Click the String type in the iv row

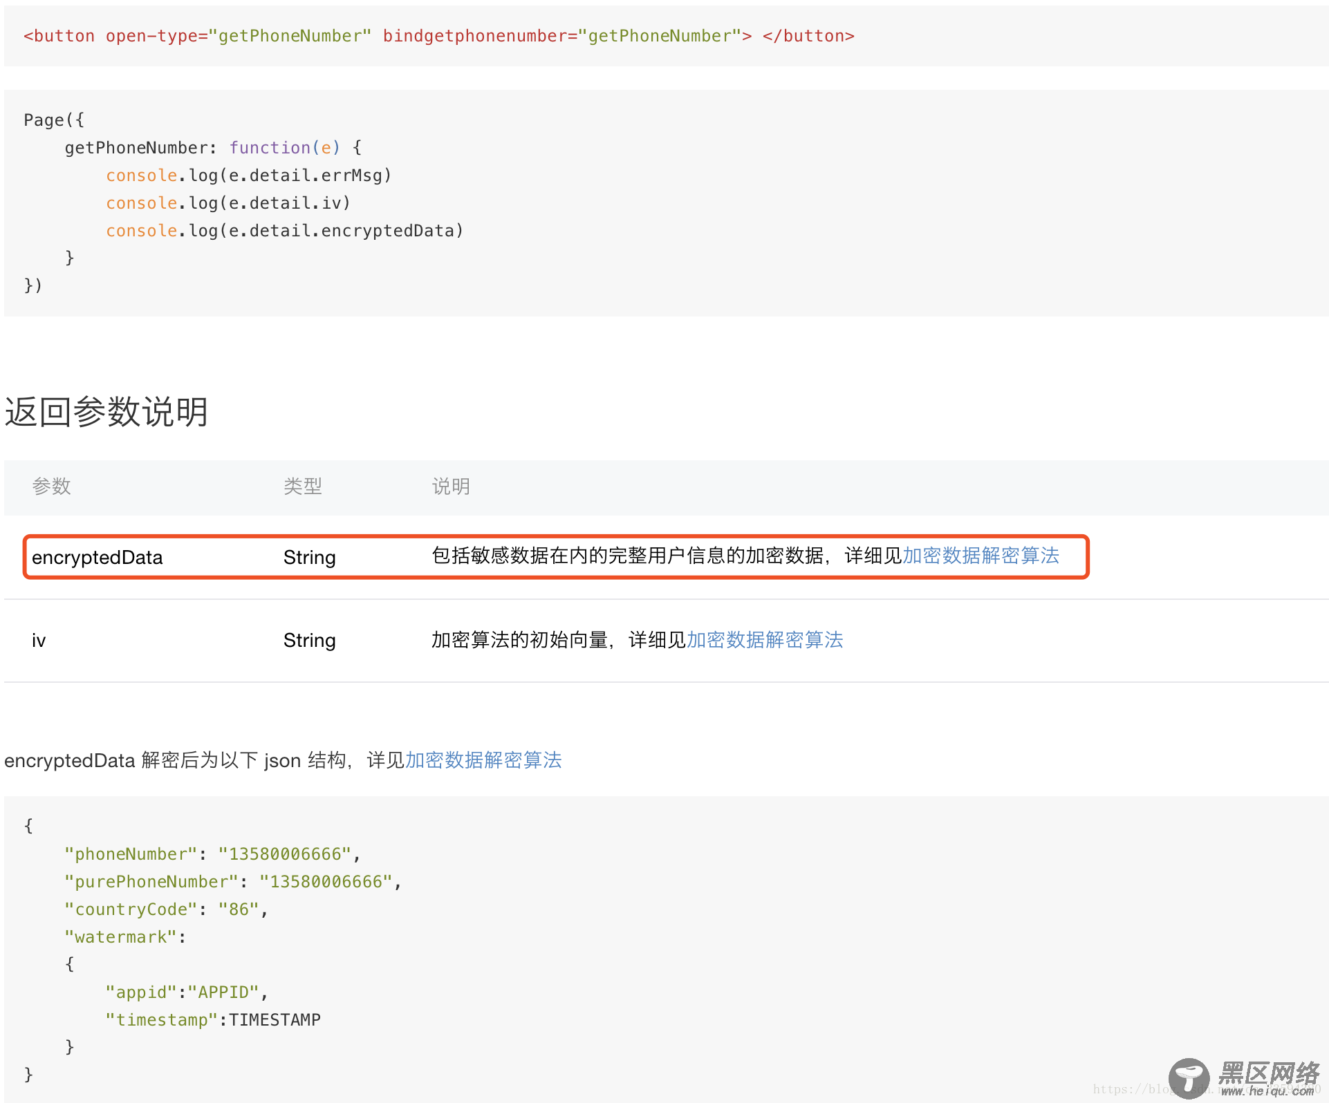click(310, 641)
